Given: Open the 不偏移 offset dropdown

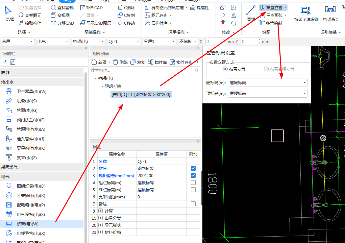Looking at the screenshot, I should pyautogui.click(x=188, y=41).
